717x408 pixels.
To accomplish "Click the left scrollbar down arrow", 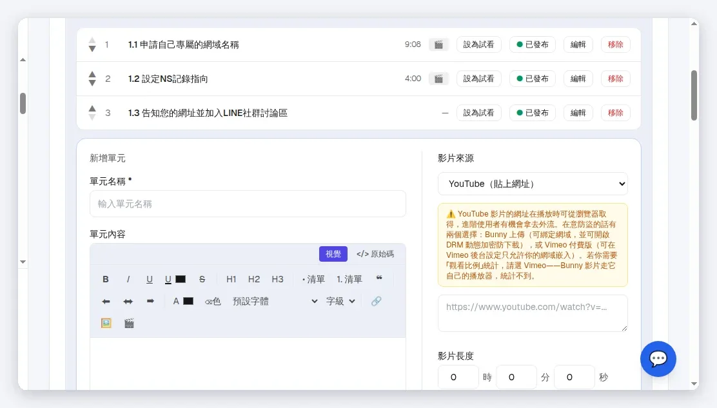I will (23, 262).
